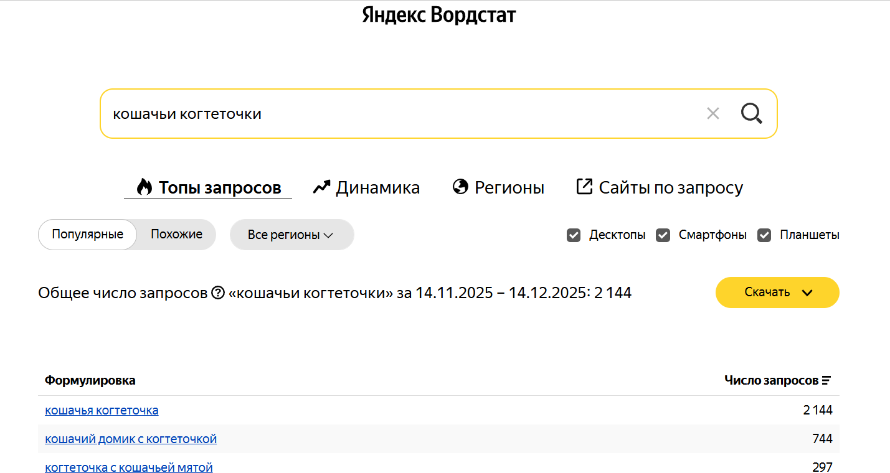Disable the Десктопы checkbox
This screenshot has width=890, height=473.
click(573, 235)
